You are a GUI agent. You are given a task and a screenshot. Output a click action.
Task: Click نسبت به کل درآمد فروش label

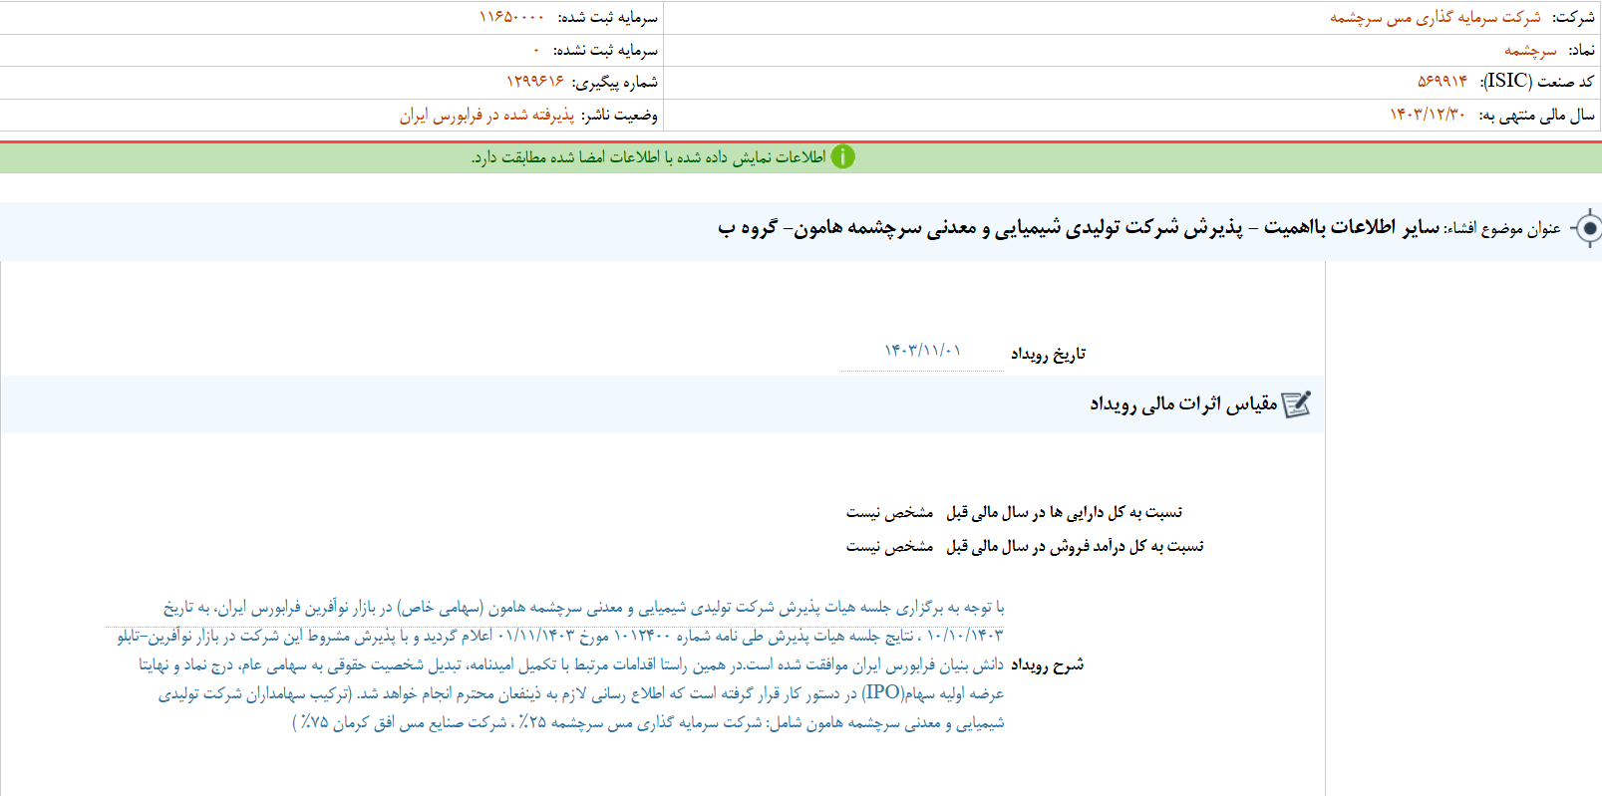[1076, 546]
